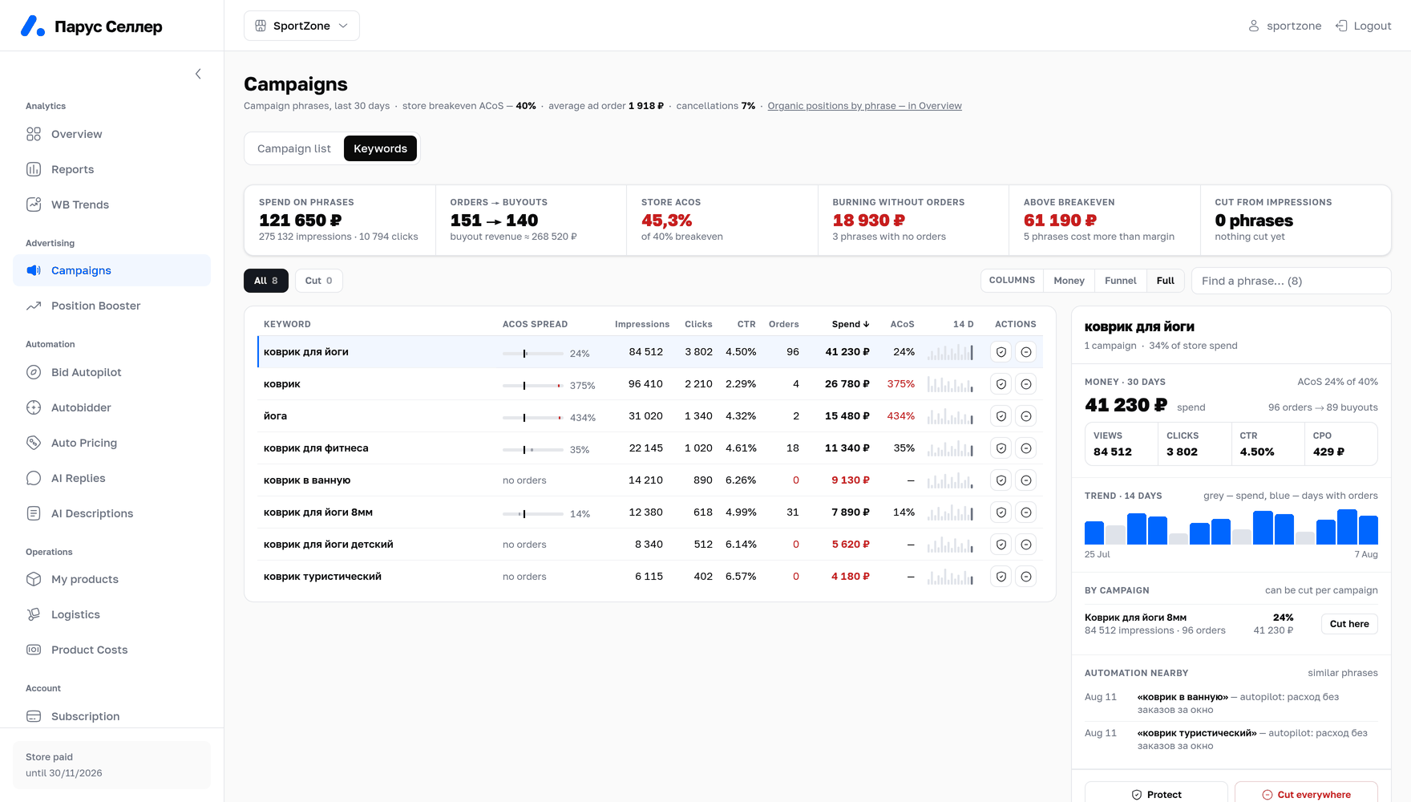Switch columns to Funnel view
Viewport: 1411px width, 802px height.
[1120, 281]
